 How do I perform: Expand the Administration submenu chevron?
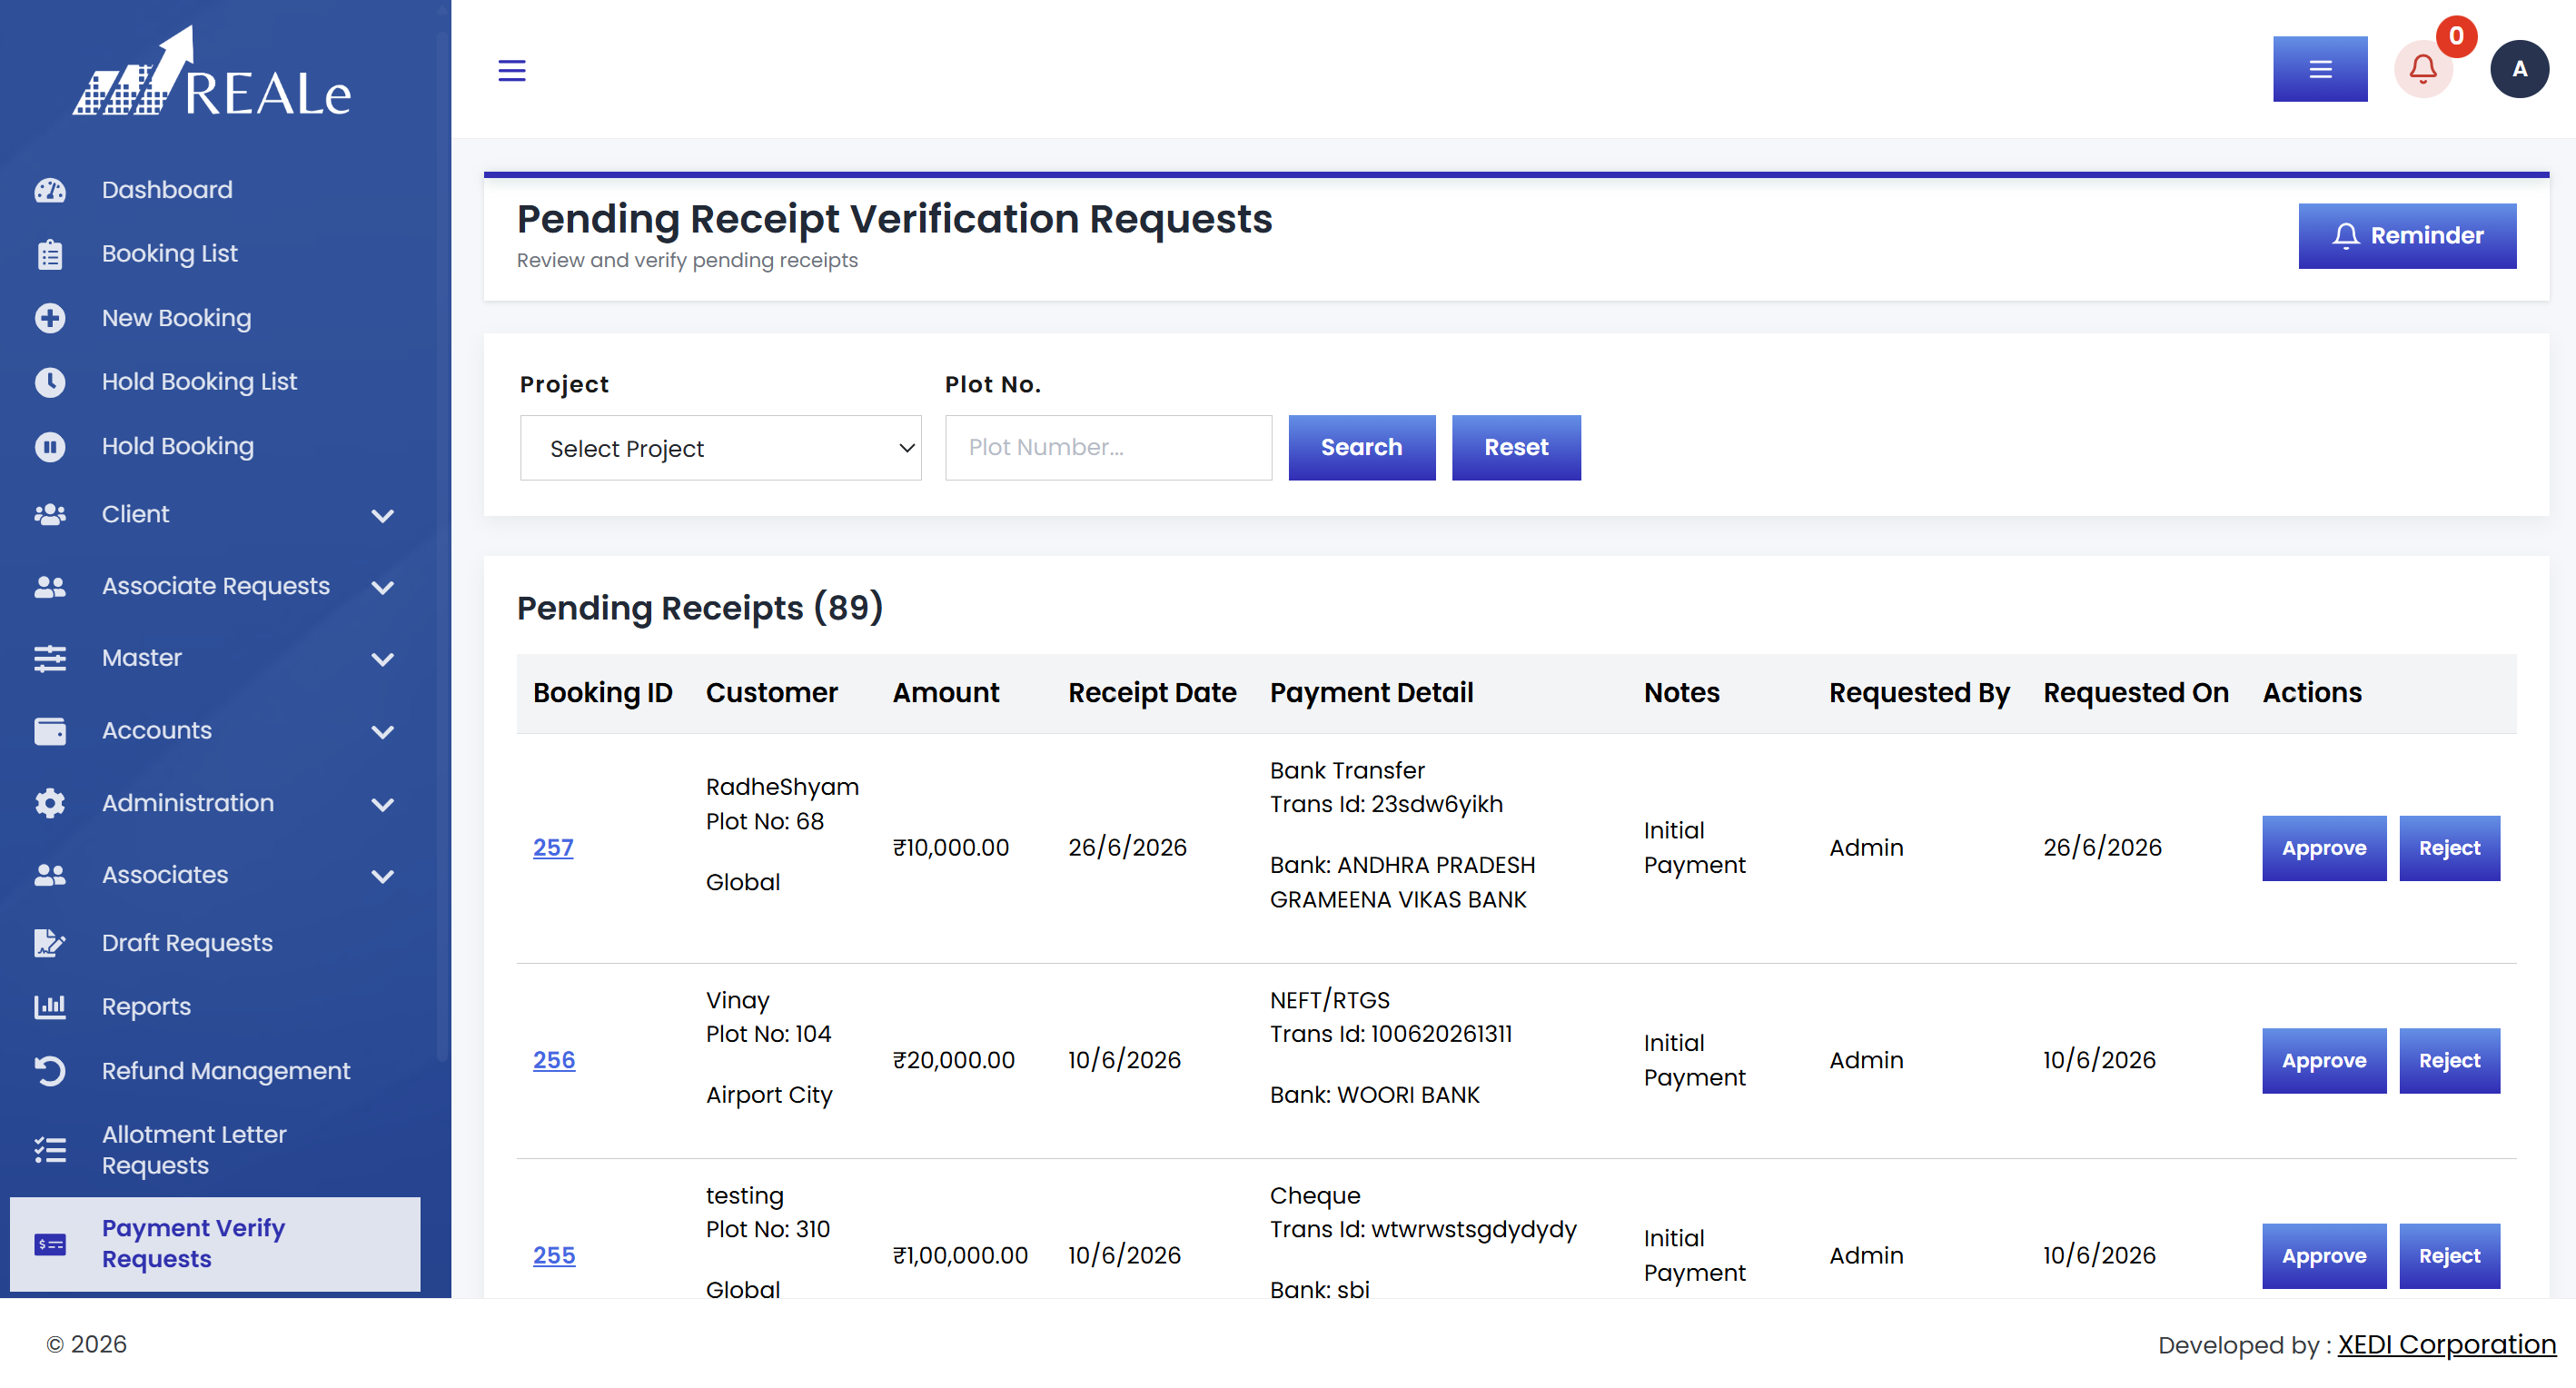(x=382, y=805)
